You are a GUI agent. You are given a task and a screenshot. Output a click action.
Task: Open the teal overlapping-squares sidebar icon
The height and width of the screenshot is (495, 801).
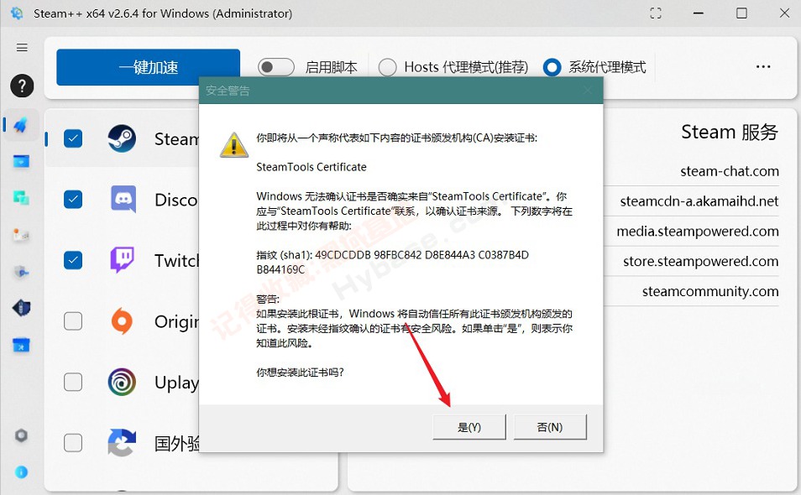21,197
